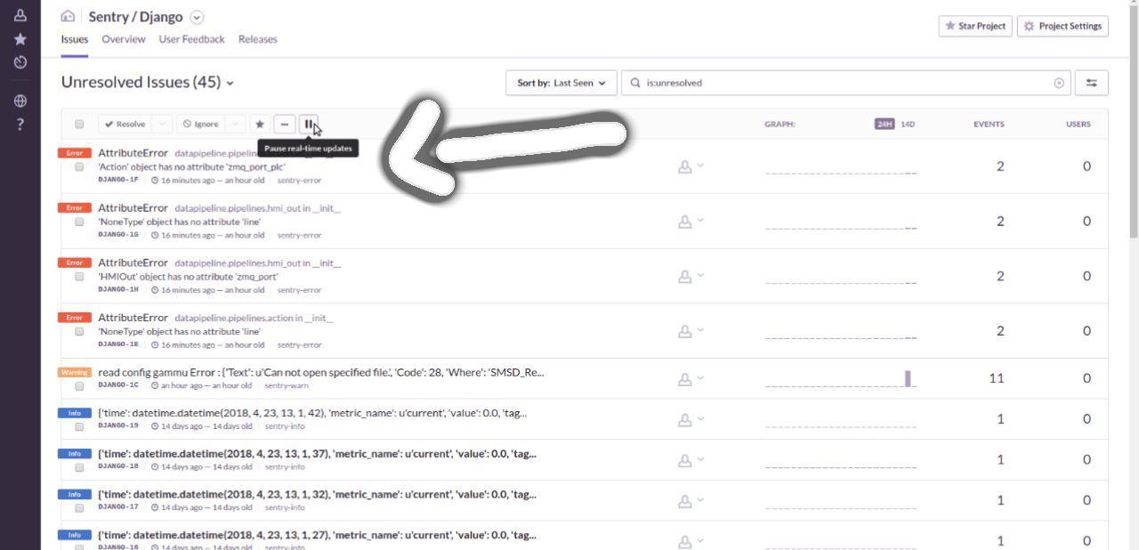Click assignee icon for HMIOut zmq_port issue
The image size is (1139, 550).
coord(684,277)
